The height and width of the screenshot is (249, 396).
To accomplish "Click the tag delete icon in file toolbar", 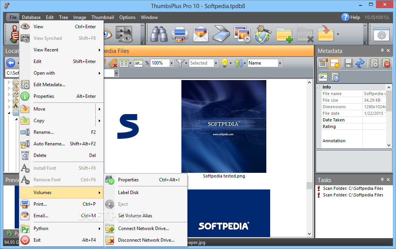I will [x=113, y=63].
